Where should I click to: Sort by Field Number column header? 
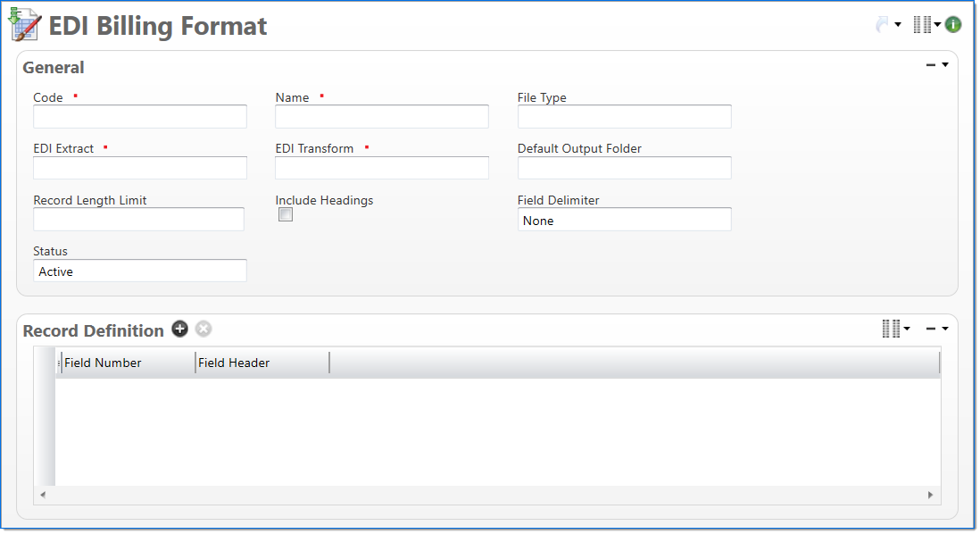126,363
